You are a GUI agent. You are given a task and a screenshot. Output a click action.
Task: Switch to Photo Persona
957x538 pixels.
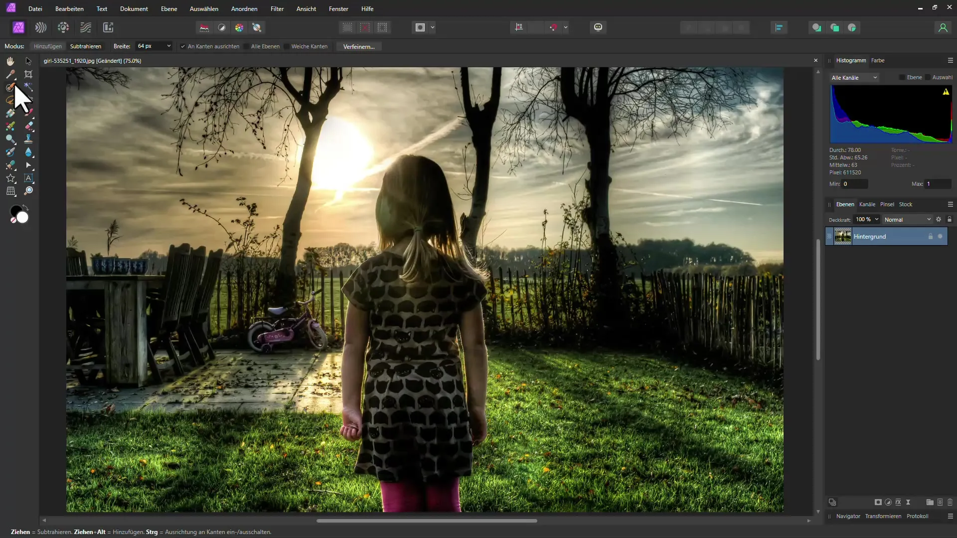18,27
